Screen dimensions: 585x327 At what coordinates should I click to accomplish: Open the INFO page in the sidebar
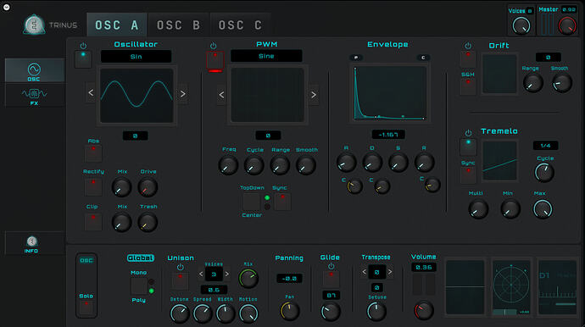pos(31,244)
